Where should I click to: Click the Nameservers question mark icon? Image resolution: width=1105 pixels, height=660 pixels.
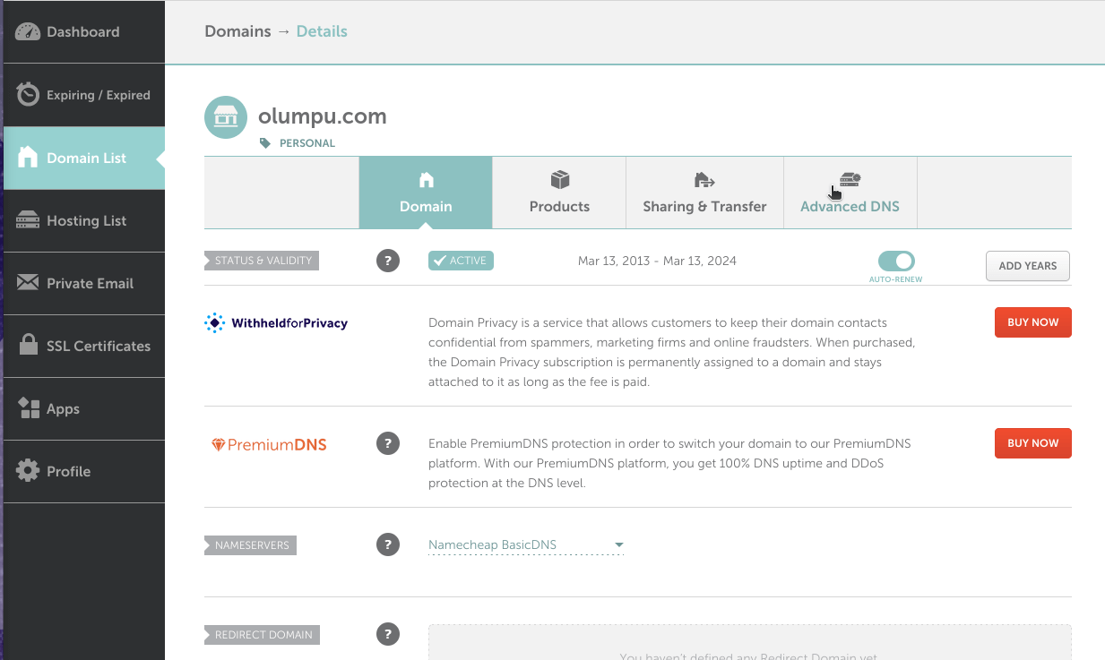pos(388,544)
